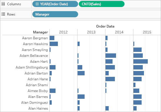Viewport: 161px width, 112px height.
Task: Click Adam Bellavance's 2014 bar
Action: pyautogui.click(x=111, y=55)
